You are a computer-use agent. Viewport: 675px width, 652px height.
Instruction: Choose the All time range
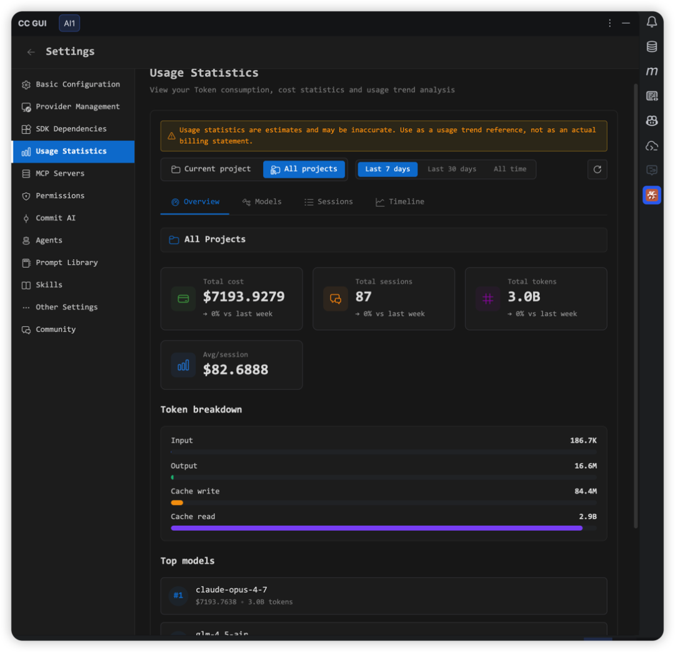tap(510, 169)
